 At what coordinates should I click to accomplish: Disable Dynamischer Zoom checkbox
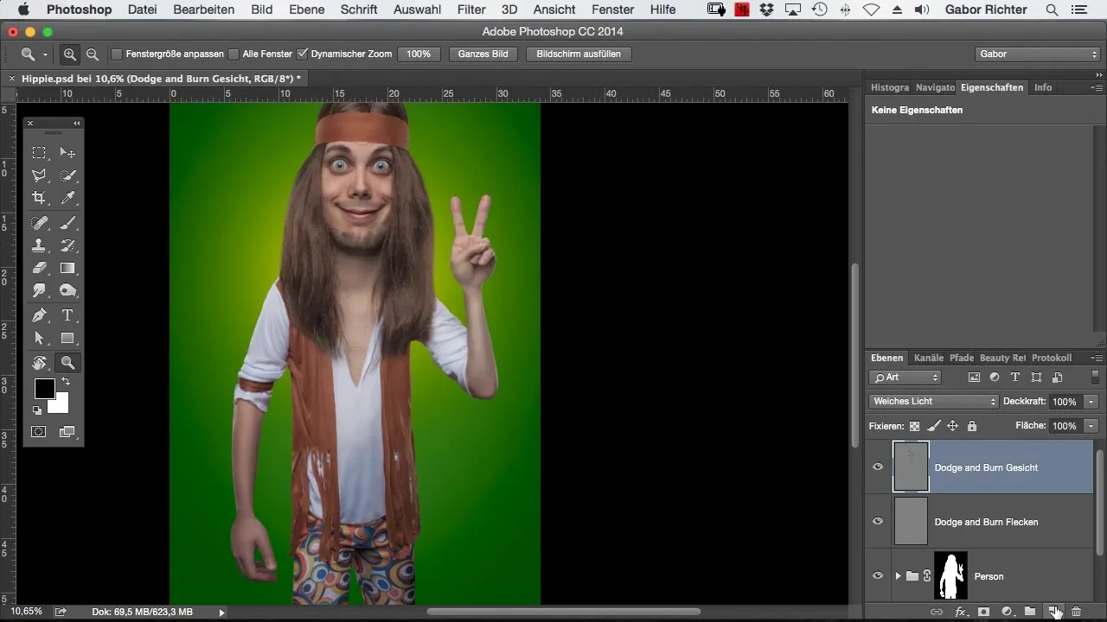click(302, 54)
